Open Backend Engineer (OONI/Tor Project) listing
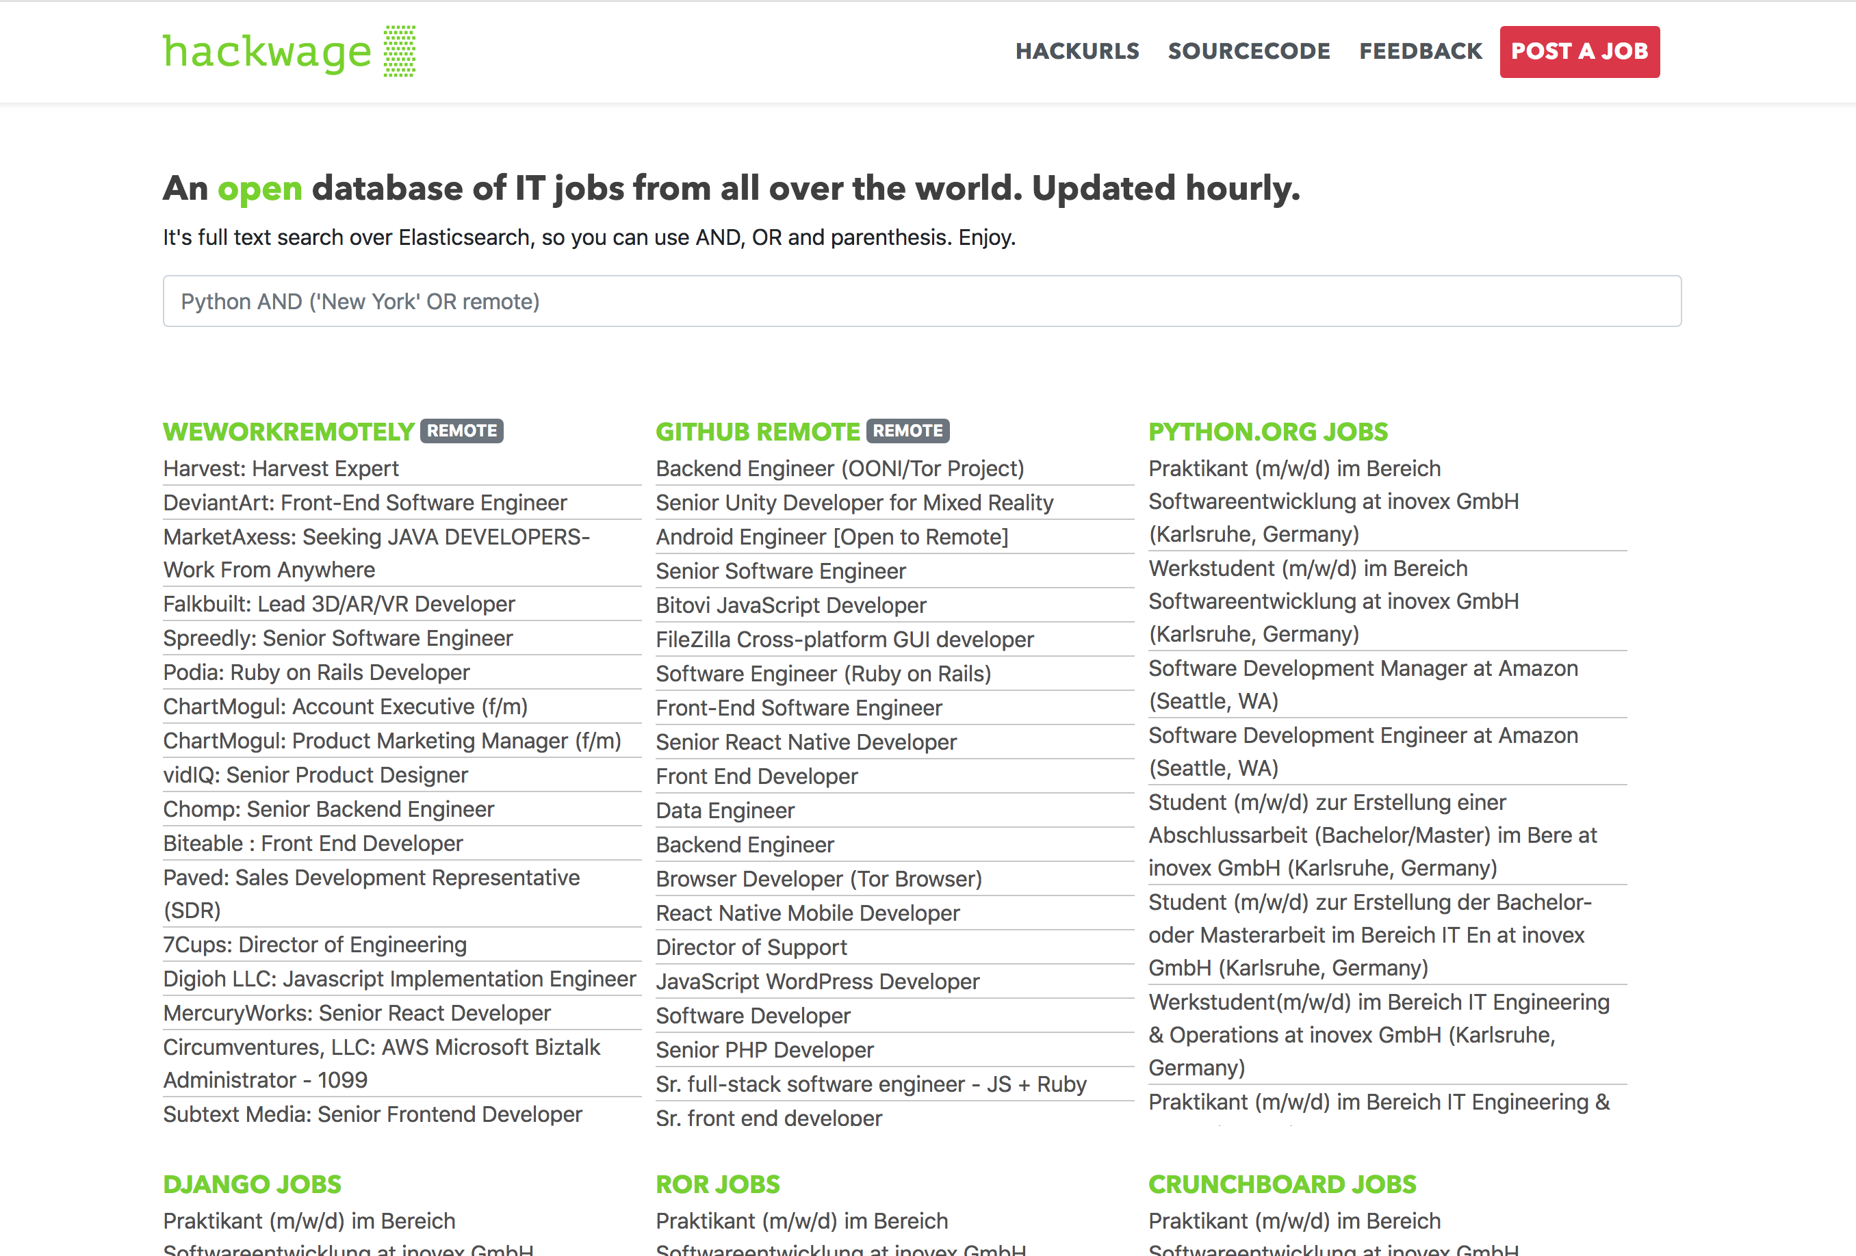This screenshot has height=1256, width=1856. (839, 468)
